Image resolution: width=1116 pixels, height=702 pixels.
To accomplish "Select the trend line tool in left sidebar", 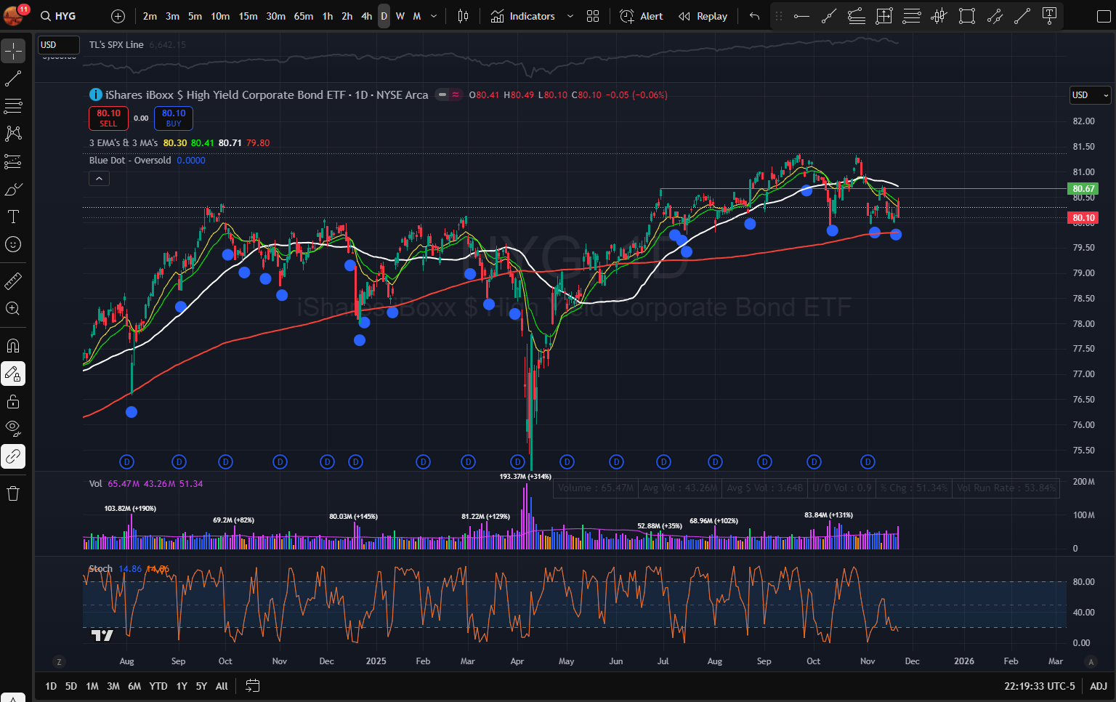I will coord(13,78).
